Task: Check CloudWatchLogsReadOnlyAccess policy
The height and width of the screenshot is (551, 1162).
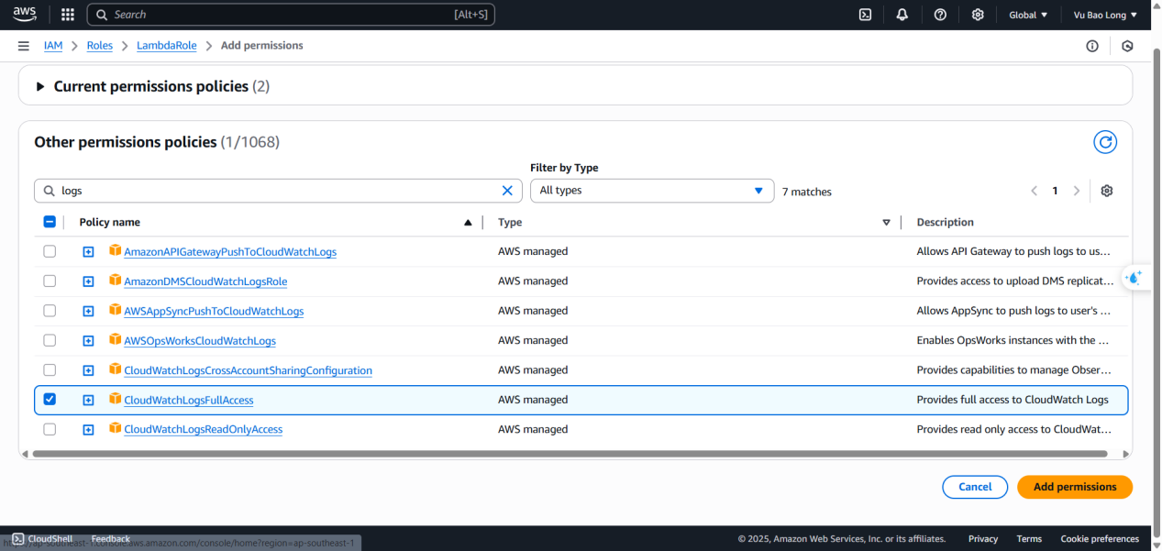Action: coord(50,429)
